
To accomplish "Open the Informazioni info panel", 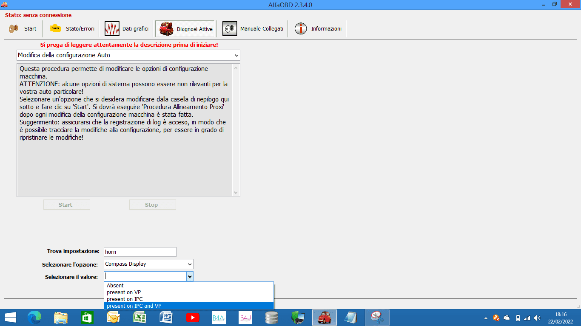I will tap(318, 29).
